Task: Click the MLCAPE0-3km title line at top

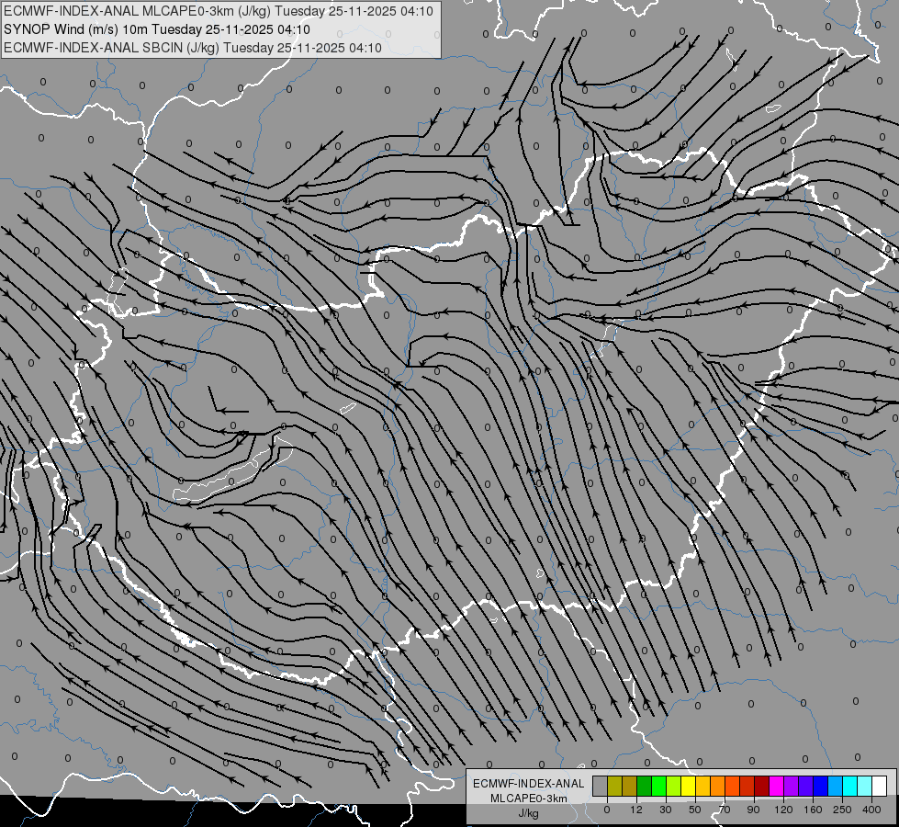Action: click(218, 11)
